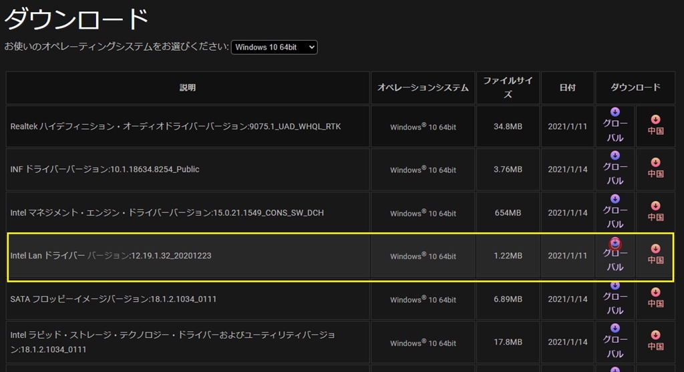This screenshot has width=684, height=372.
Task: Click Global download icon for SATA floppy image
Action: [615, 285]
